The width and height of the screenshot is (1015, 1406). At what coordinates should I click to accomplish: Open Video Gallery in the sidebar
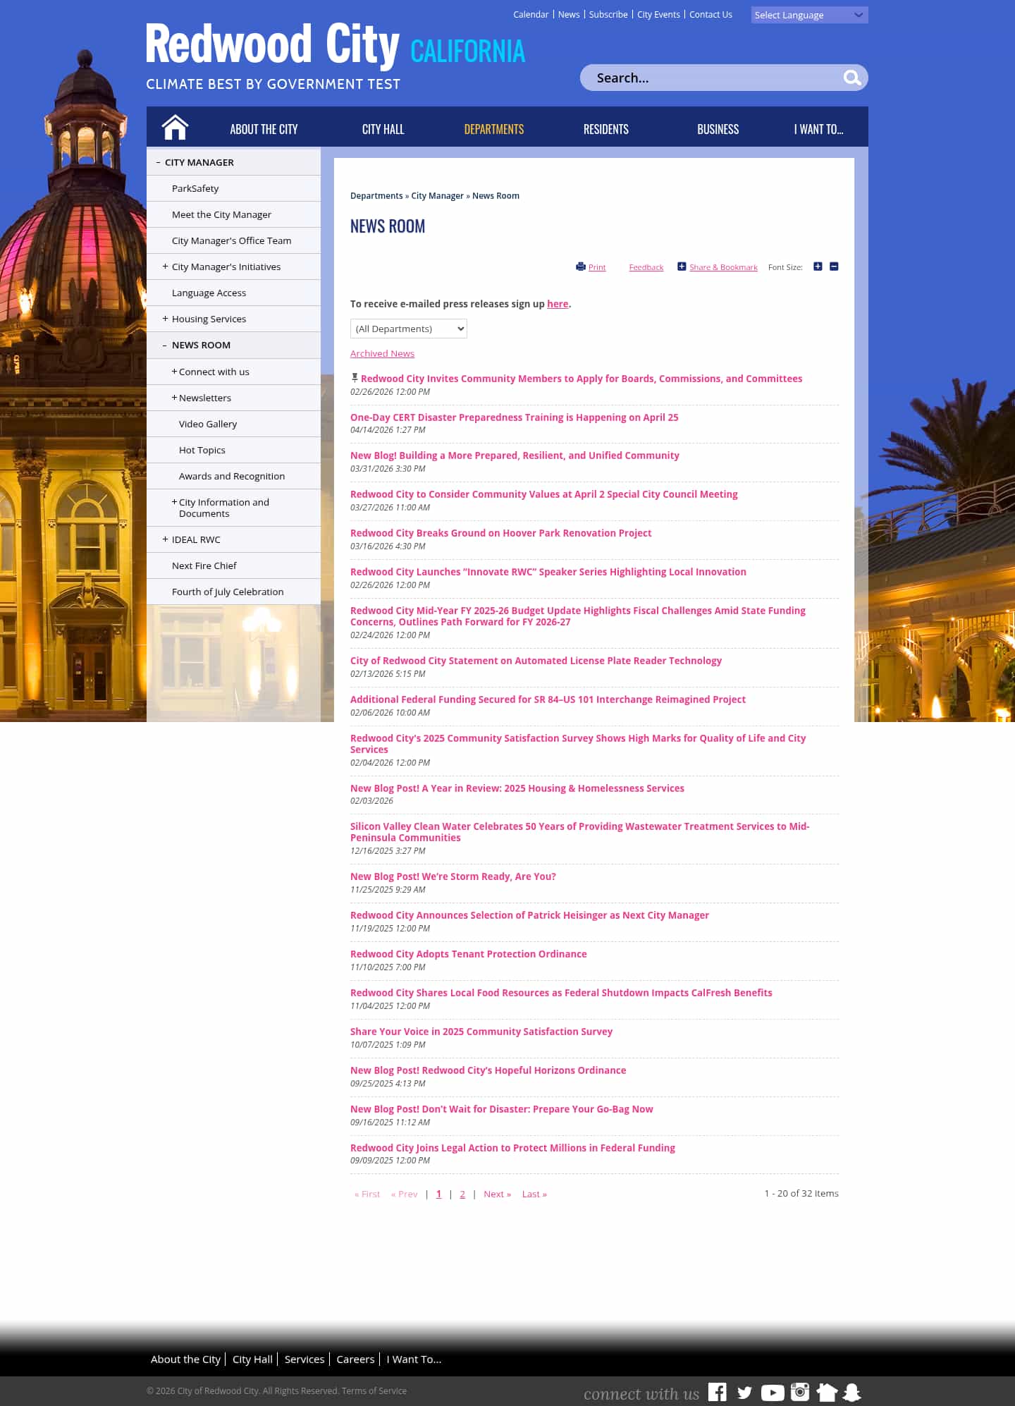[208, 424]
